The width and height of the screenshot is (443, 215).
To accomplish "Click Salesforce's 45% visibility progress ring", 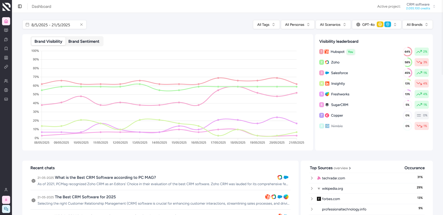I will [407, 73].
